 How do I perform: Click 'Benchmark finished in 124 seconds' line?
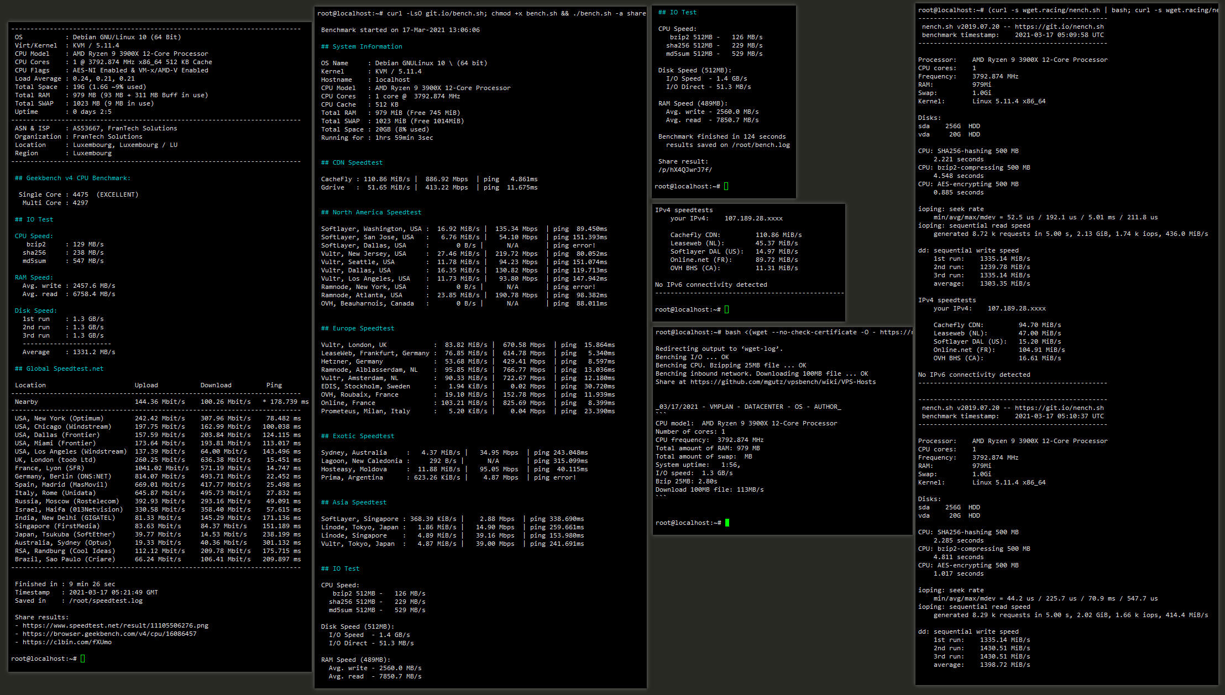722,136
